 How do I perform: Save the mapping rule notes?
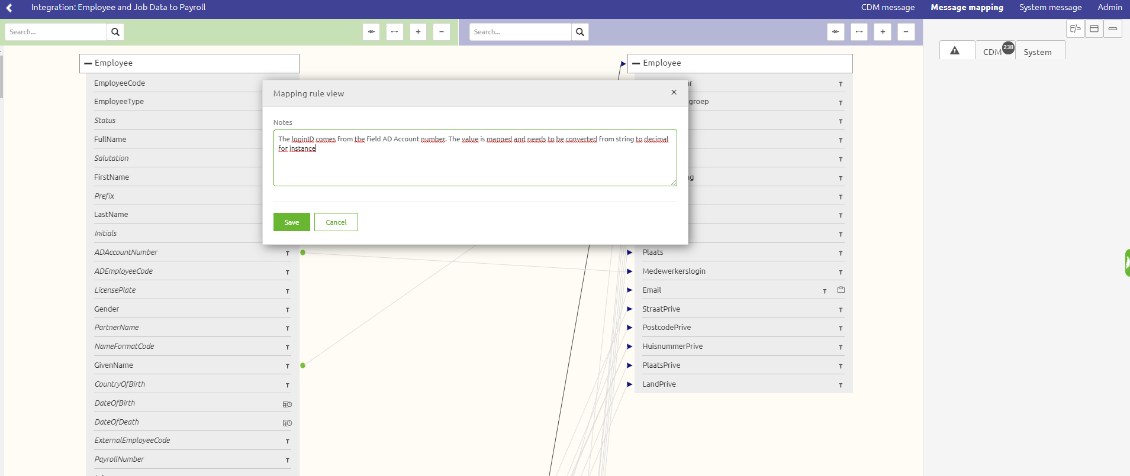click(292, 222)
